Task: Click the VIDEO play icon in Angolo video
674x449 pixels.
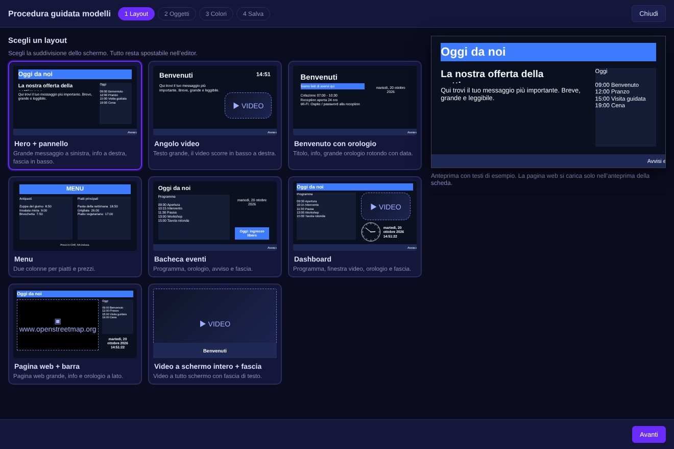Action: pos(236,106)
